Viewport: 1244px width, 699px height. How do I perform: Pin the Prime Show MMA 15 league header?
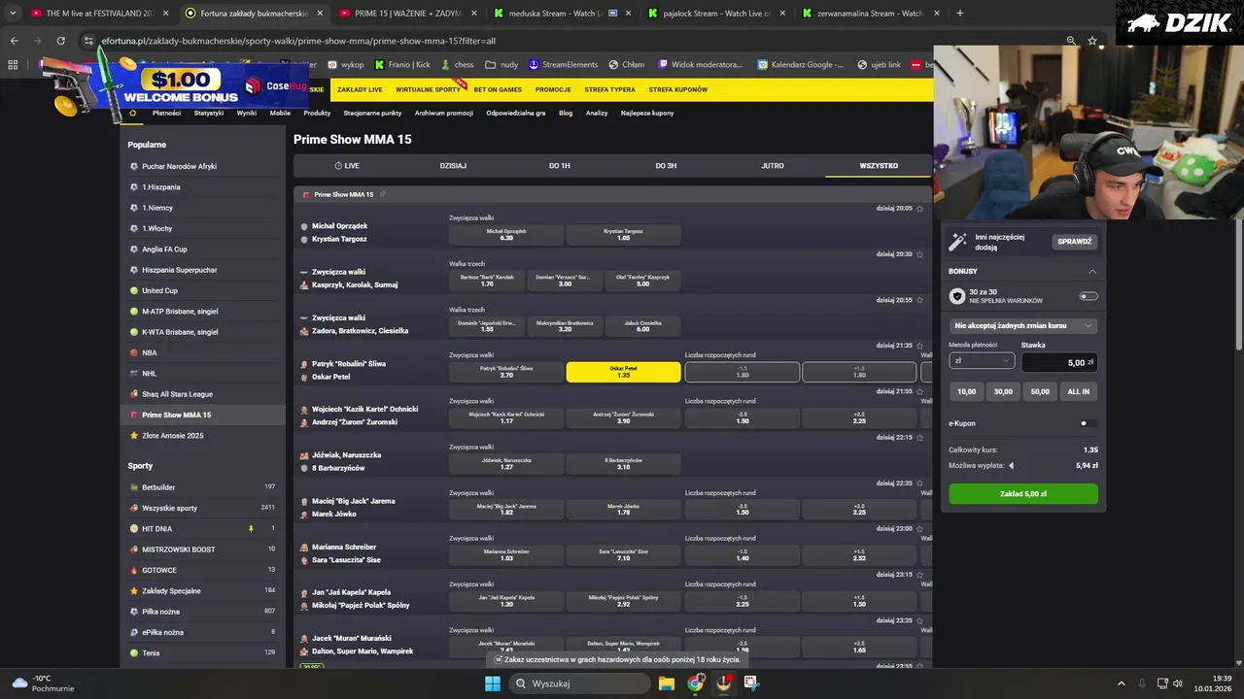point(383,194)
